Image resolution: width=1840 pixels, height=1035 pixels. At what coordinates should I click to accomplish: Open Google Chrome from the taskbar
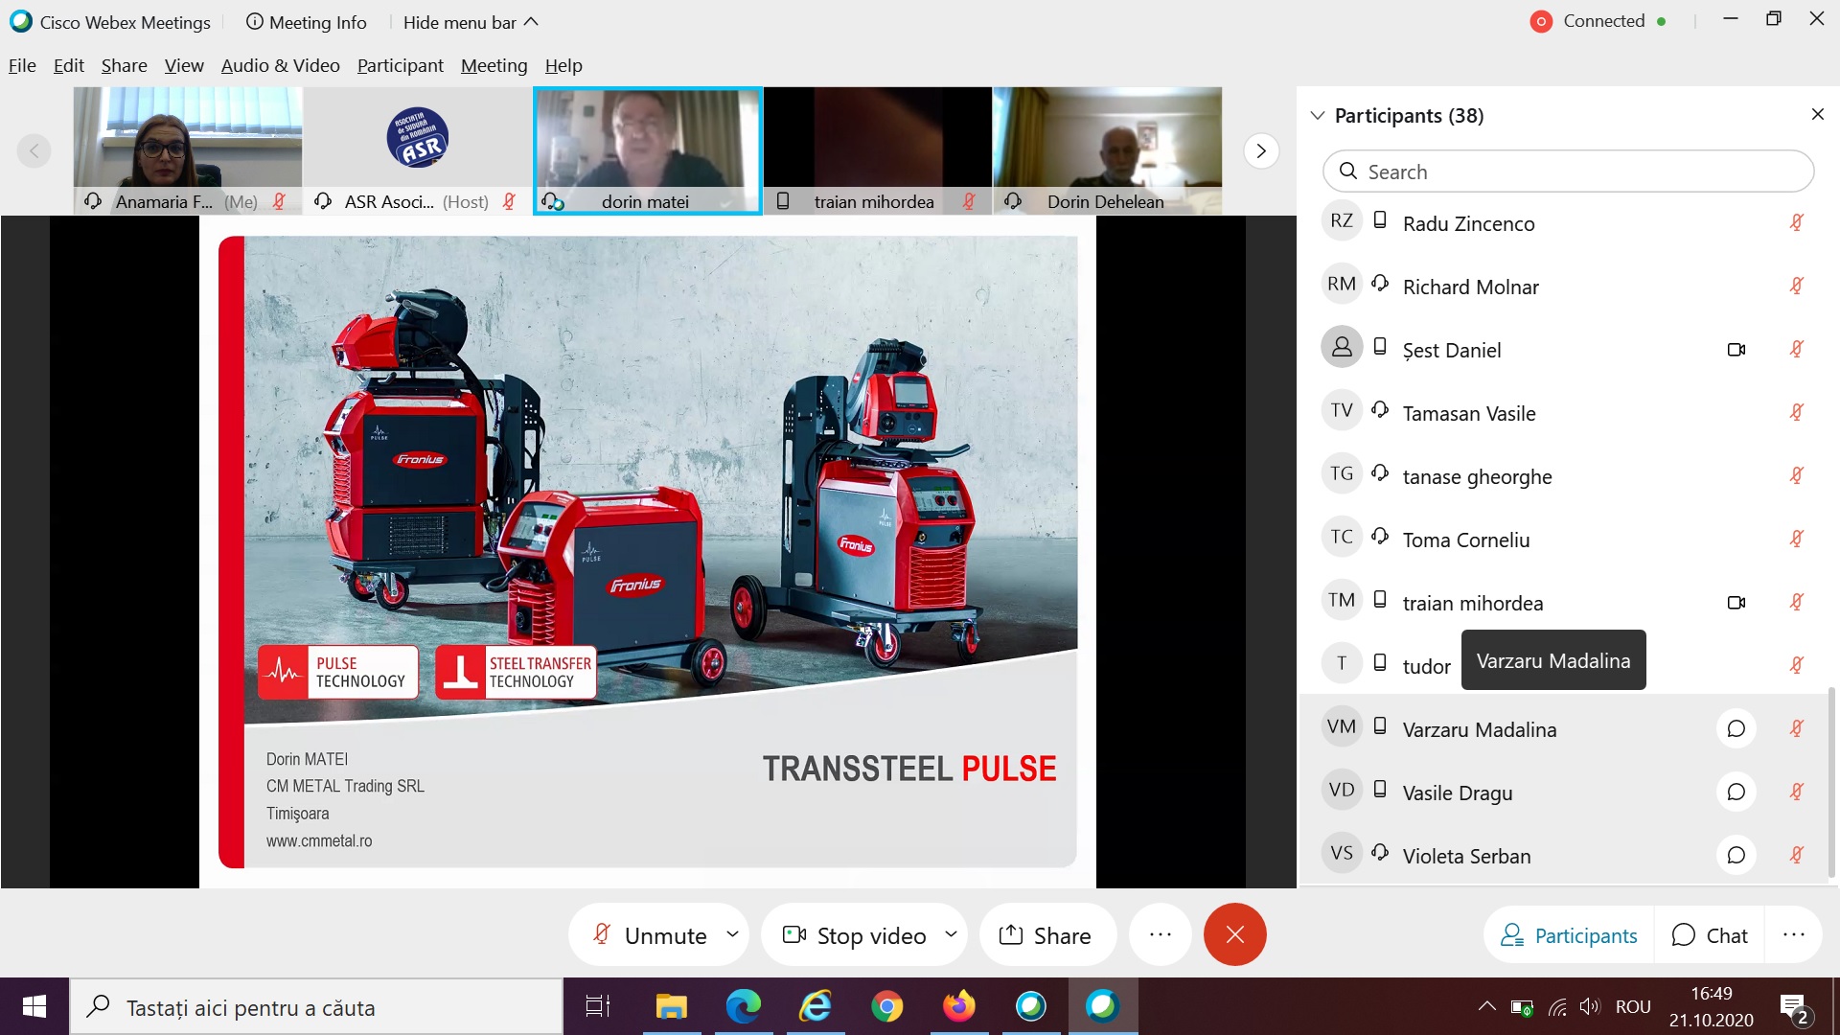coord(886,1007)
